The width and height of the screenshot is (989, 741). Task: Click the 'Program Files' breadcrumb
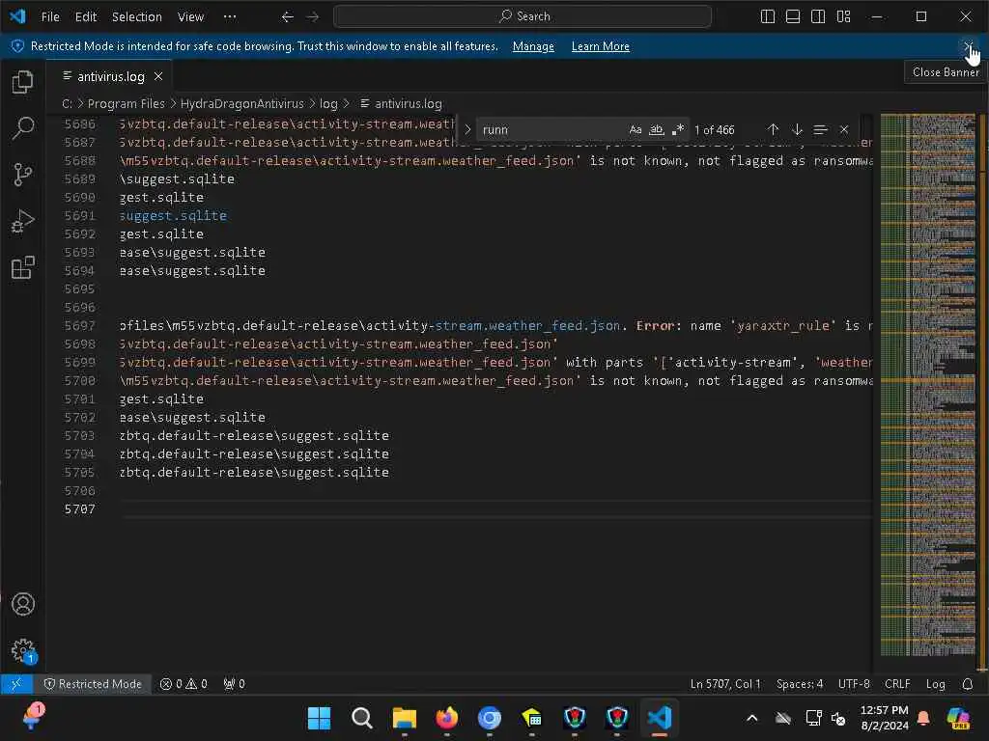point(126,104)
